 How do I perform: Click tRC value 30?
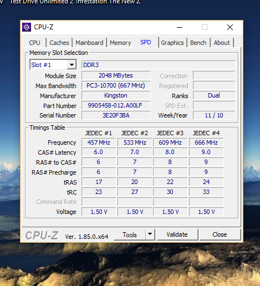tap(170, 192)
